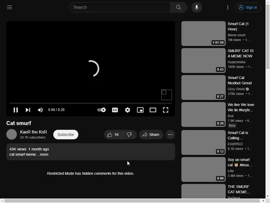This screenshot has height=203, width=270.
Task: Click Ozzy Gmod channel name
Action: coord(236,89)
